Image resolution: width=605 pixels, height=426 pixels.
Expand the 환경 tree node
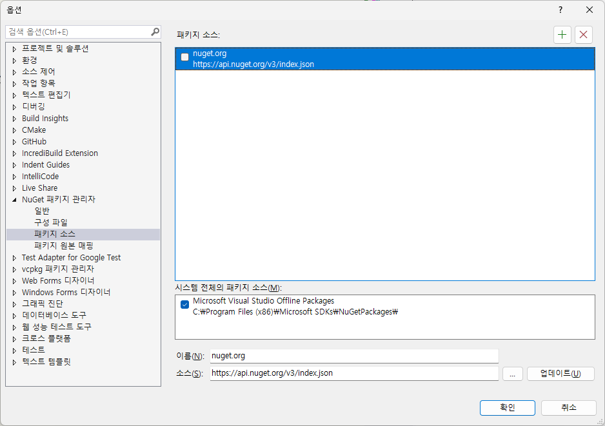click(14, 61)
